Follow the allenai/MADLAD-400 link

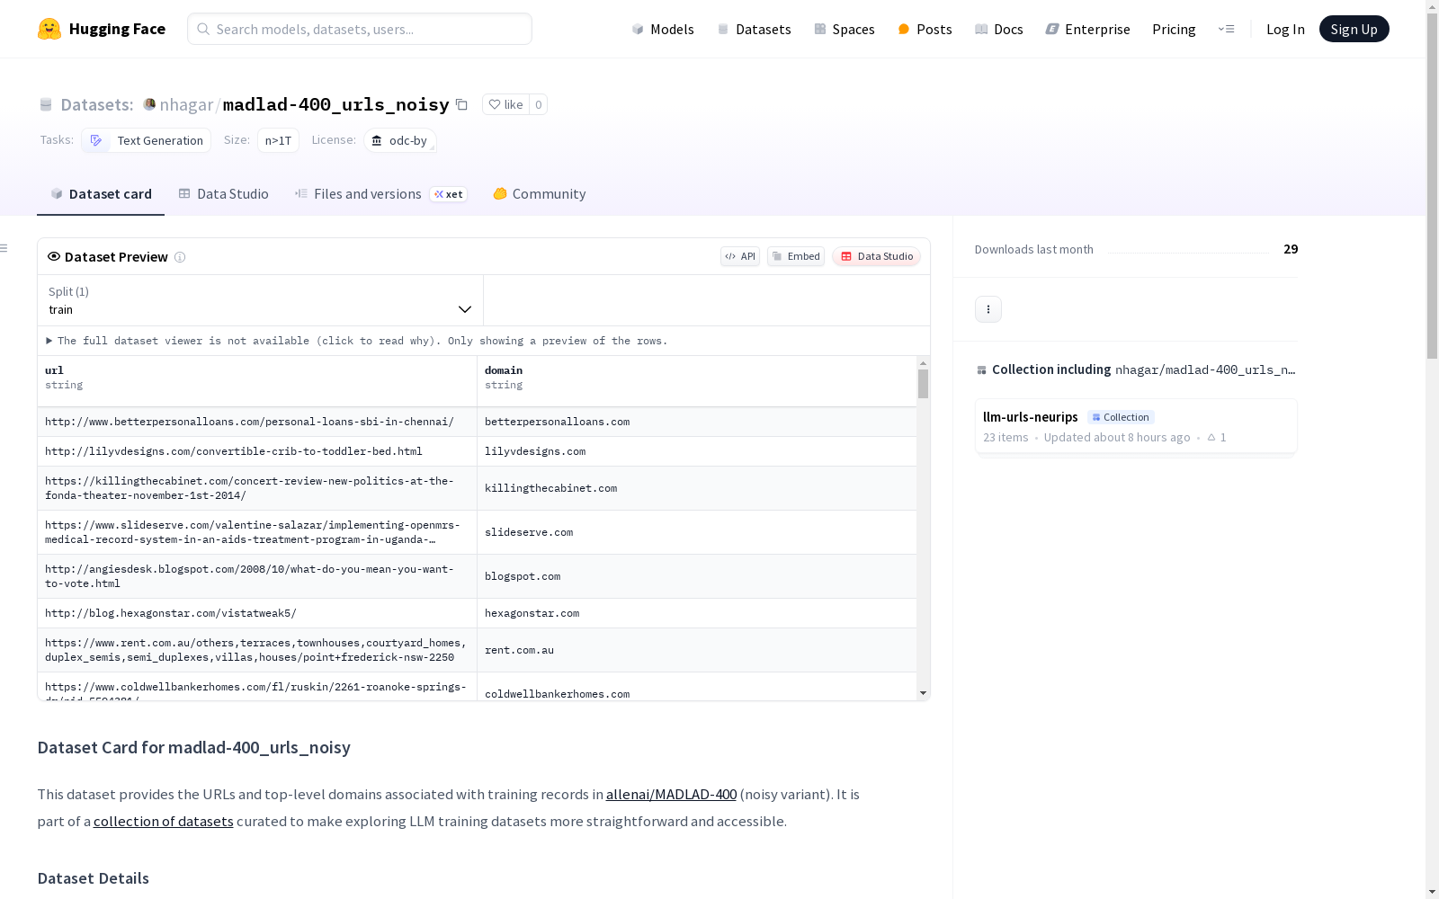671,795
